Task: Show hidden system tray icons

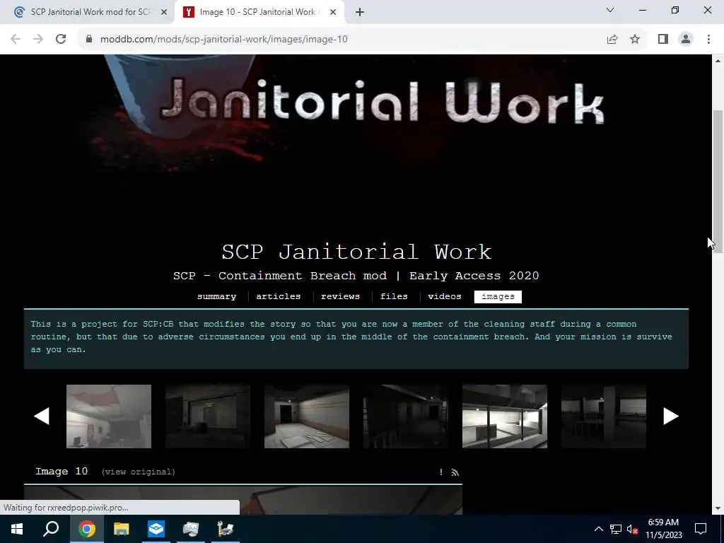Action: point(598,529)
